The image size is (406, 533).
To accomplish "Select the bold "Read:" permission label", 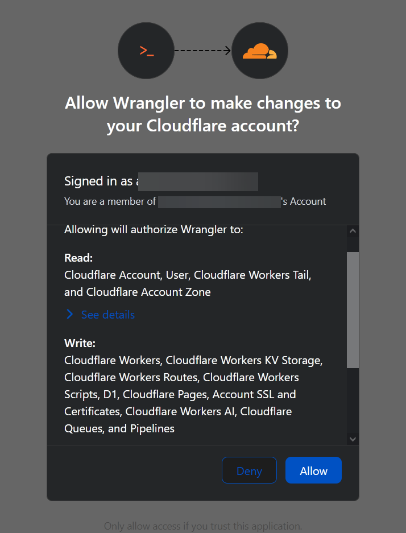I will (x=78, y=258).
